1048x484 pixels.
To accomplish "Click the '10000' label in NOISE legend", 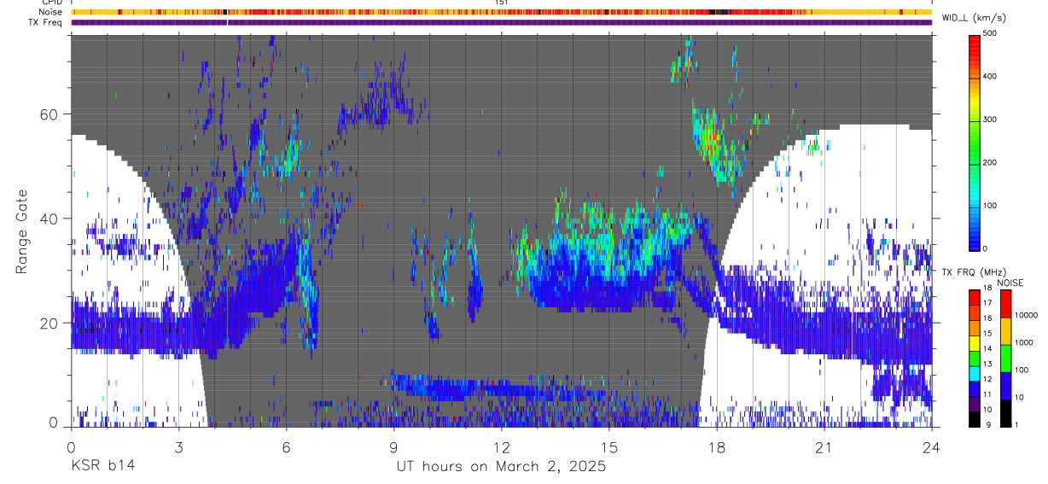I will tap(1028, 316).
